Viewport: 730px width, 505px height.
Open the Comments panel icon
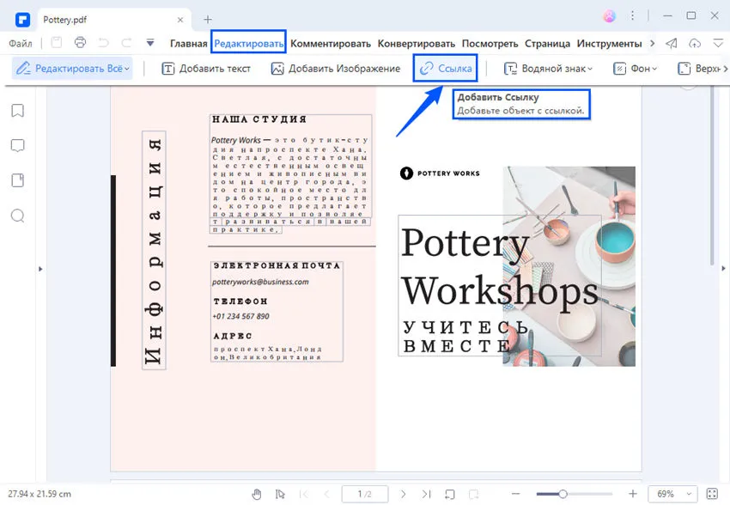pos(18,146)
